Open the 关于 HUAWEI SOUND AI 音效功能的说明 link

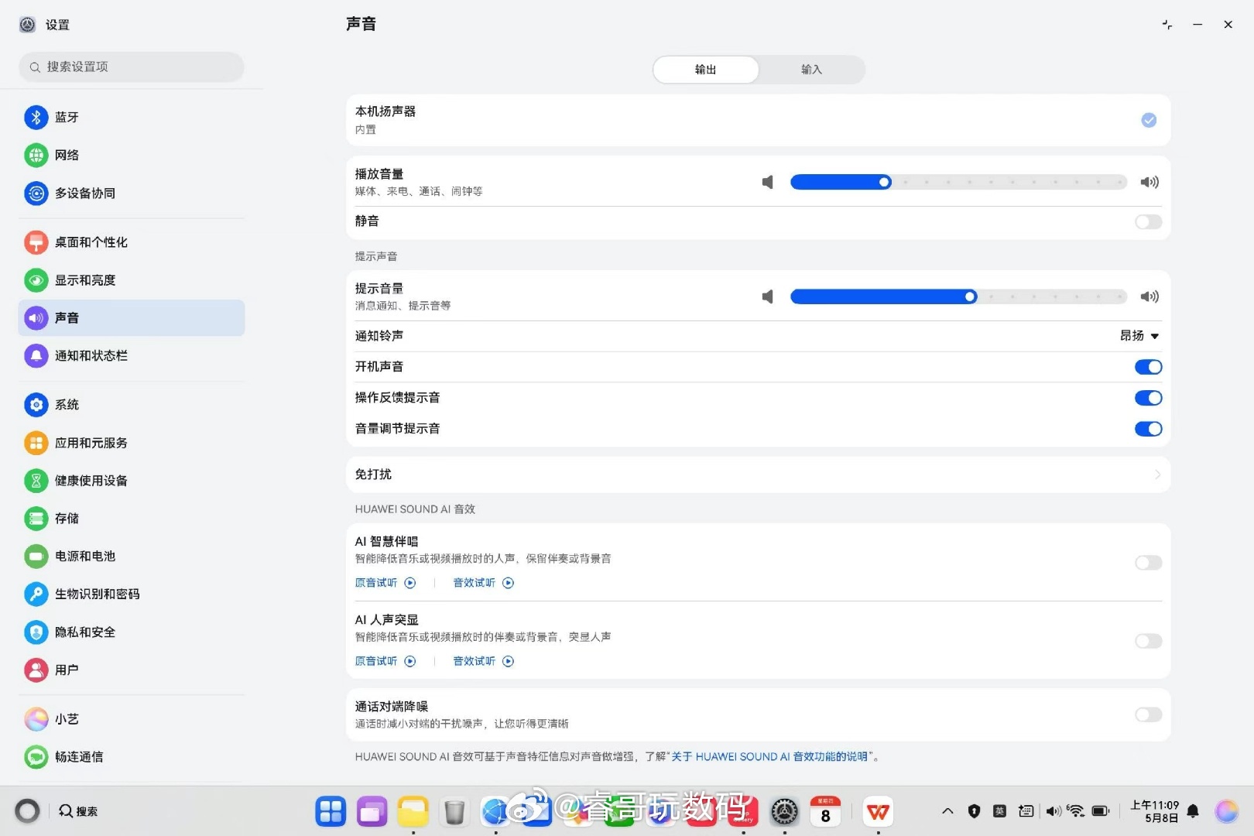click(769, 756)
